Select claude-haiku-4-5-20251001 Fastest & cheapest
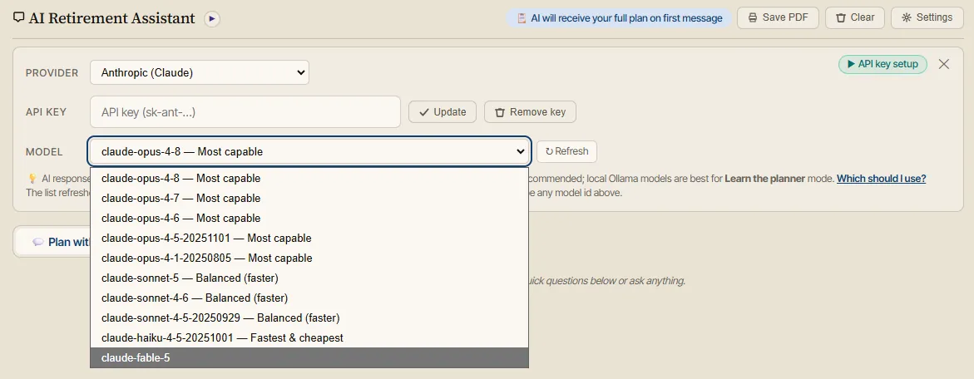Viewport: 974px width, 379px height. pyautogui.click(x=309, y=337)
